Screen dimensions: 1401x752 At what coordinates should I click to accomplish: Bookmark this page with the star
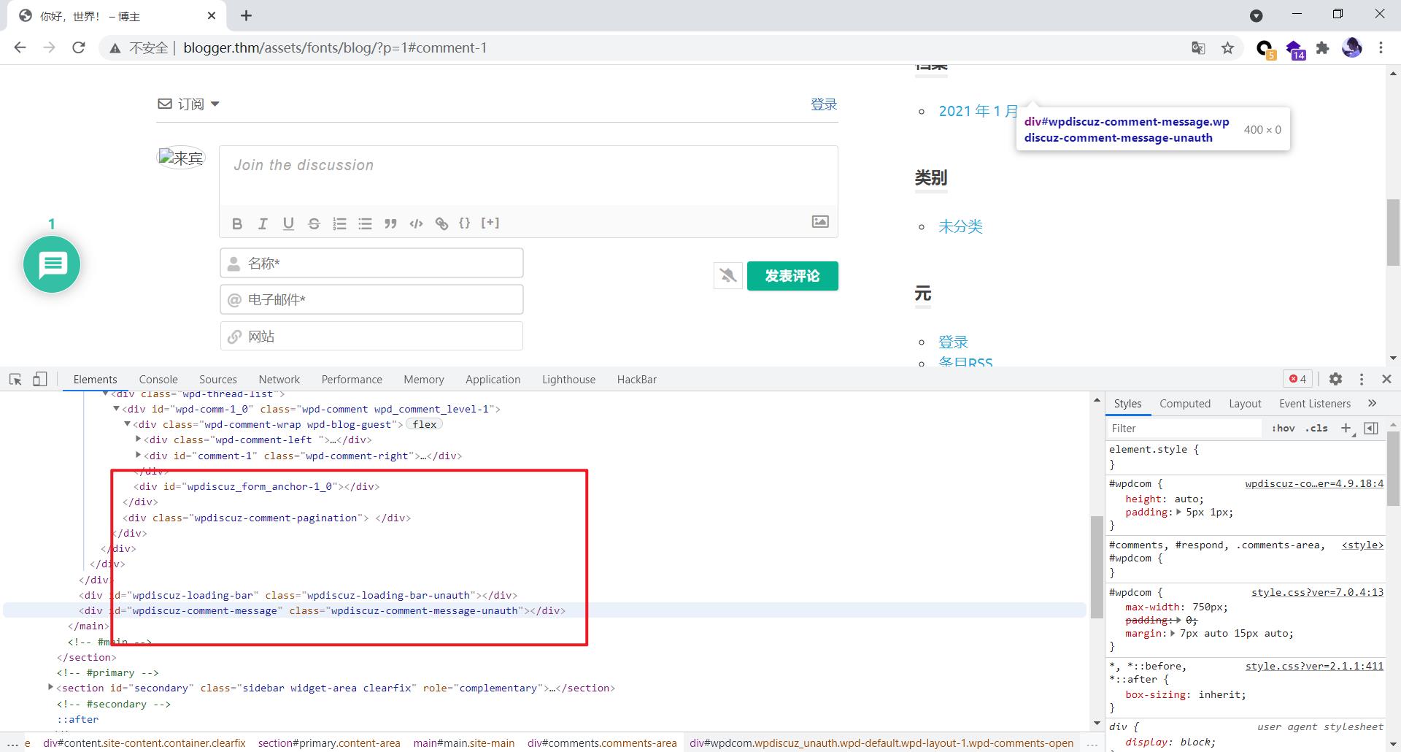coord(1227,48)
